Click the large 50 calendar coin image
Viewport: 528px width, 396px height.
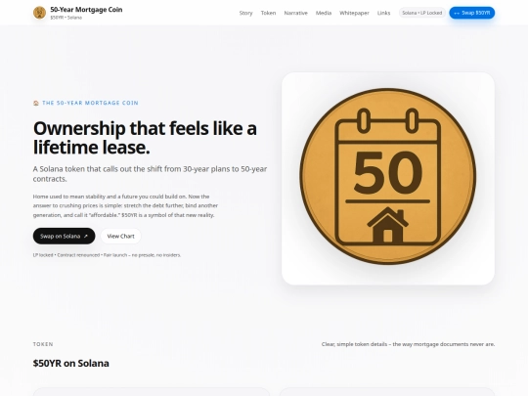(388, 176)
